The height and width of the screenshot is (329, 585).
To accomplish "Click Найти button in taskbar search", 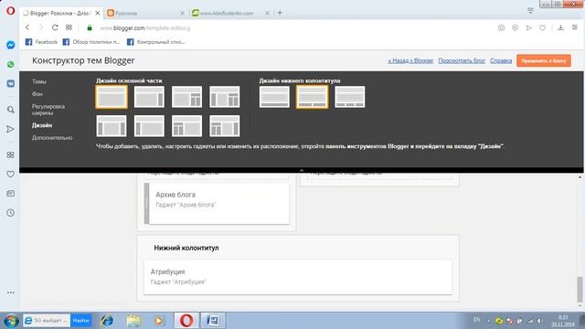I will [x=81, y=321].
